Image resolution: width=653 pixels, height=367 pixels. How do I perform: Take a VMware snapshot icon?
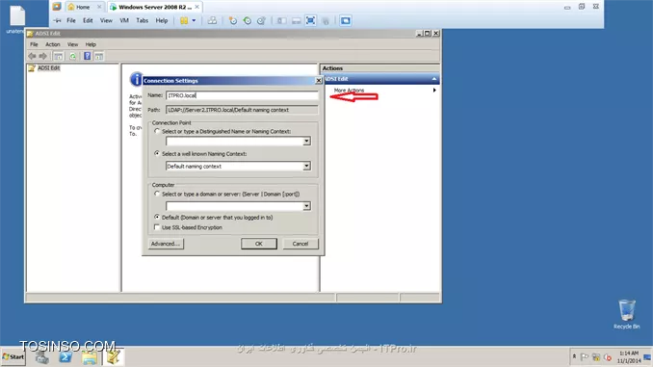(x=233, y=20)
